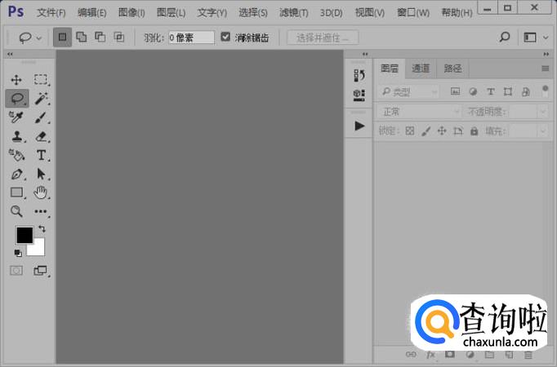Select the Zoom tool
Viewport: 557px width, 367px height.
click(16, 211)
